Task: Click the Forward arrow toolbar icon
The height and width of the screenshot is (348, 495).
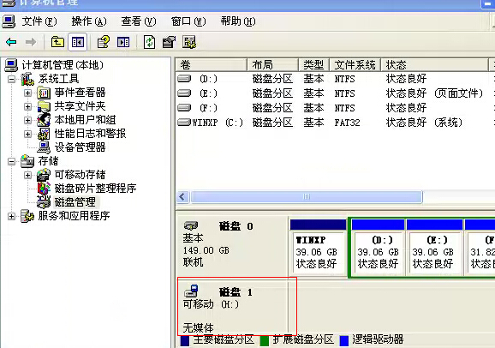Action: point(31,42)
